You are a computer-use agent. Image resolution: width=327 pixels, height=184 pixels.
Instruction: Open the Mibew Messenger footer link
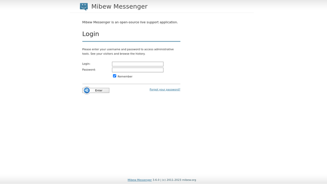coord(140,180)
